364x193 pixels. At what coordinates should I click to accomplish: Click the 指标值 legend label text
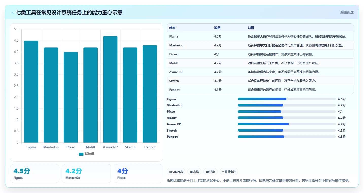(90, 154)
